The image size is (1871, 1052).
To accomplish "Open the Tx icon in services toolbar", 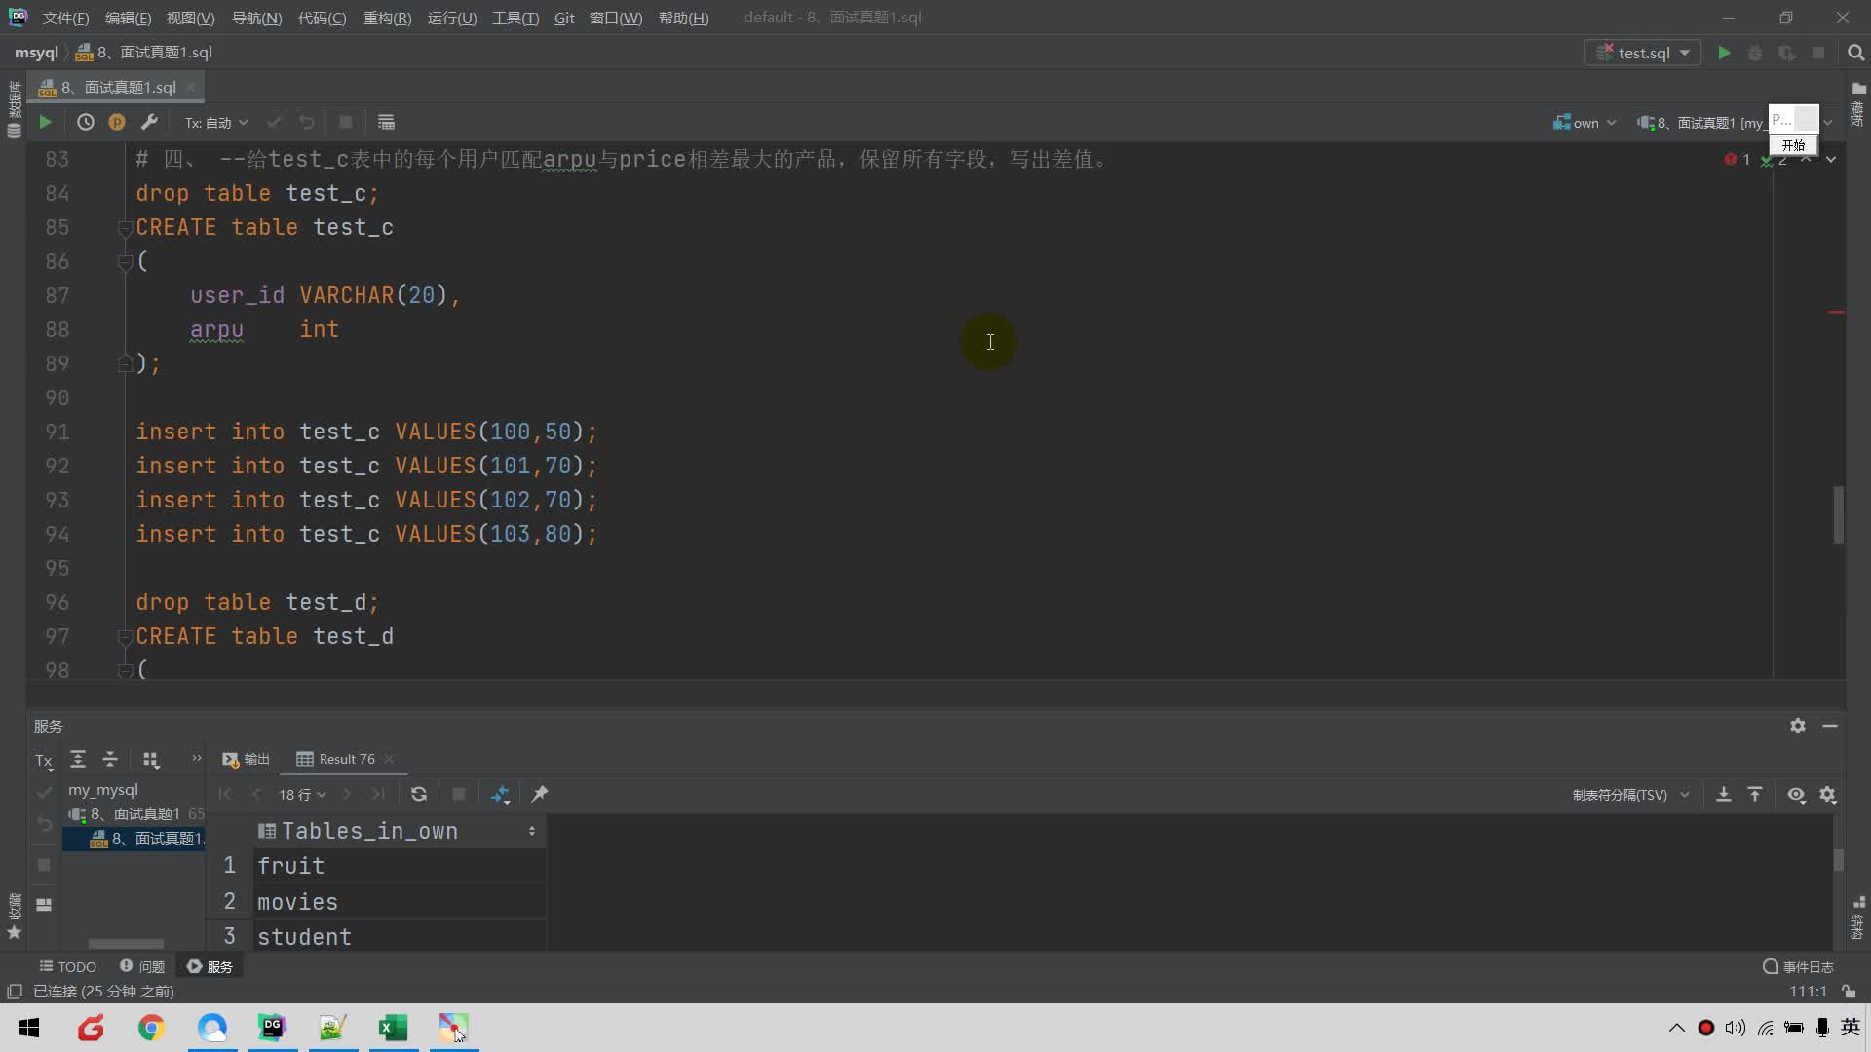I will (x=44, y=761).
